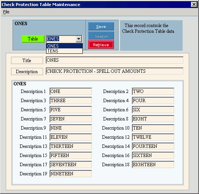Click the Description 10 field with TEN
The width and height of the screenshot is (199, 194).
(x=153, y=128)
